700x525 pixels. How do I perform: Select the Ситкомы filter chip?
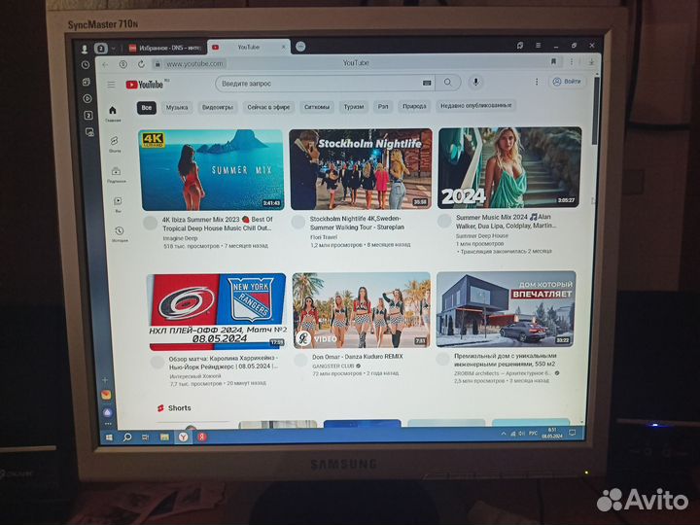[317, 107]
